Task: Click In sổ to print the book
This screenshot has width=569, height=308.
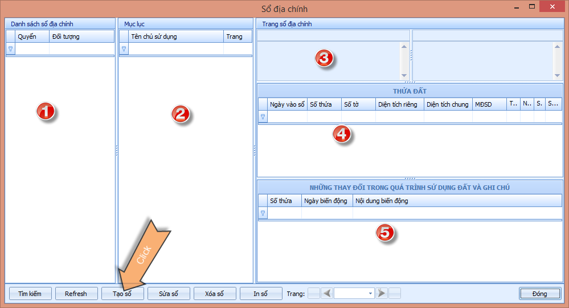Action: (261, 294)
